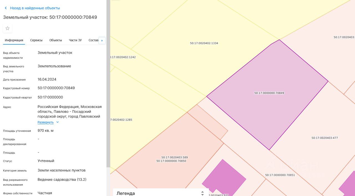Select highlighted parcel label 50:17:0000000:70849 on map
Image resolution: width=355 pixels, height=196 pixels.
pyautogui.click(x=269, y=93)
